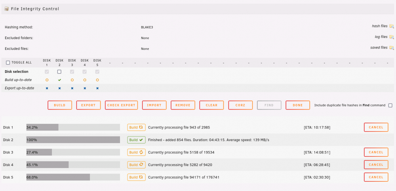396x191 pixels.
Task: Open the hash files link
Action: click(x=380, y=26)
